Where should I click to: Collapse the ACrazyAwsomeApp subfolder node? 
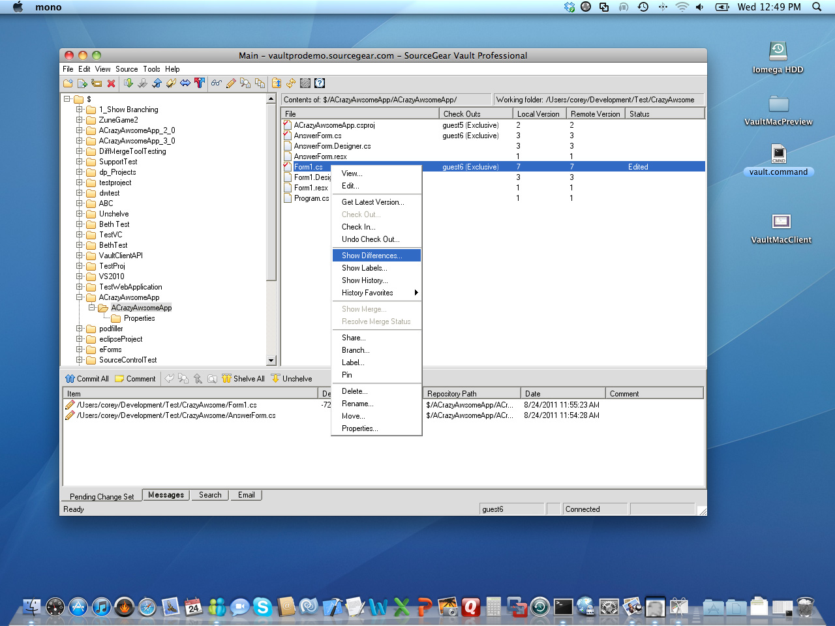coord(92,308)
